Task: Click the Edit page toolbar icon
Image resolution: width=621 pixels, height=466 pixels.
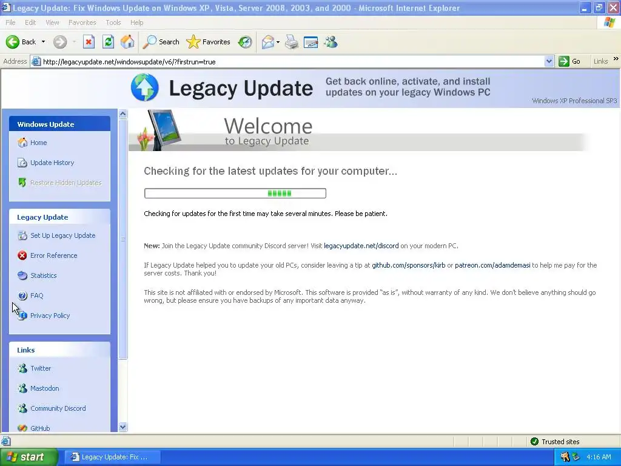Action: (x=311, y=42)
